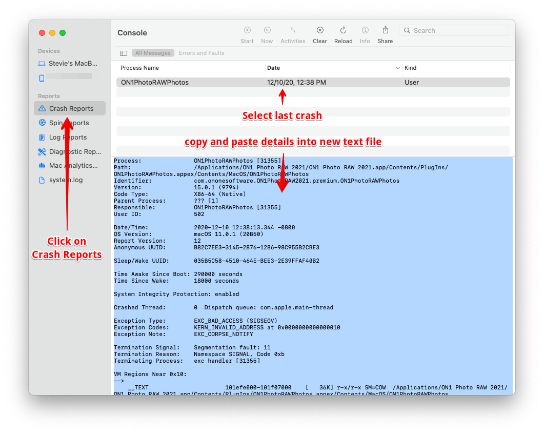Open Activities view in toolbar
The height and width of the screenshot is (433, 544).
tap(293, 31)
